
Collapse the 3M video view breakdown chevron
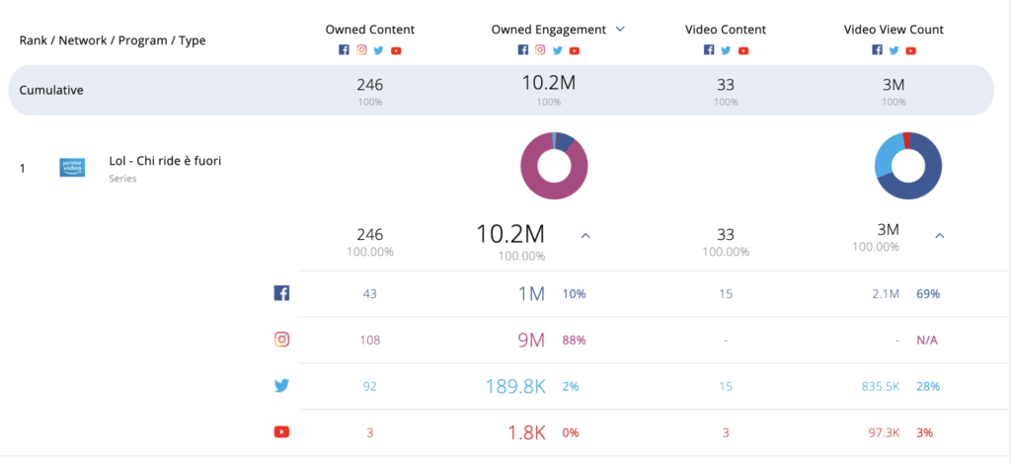940,236
